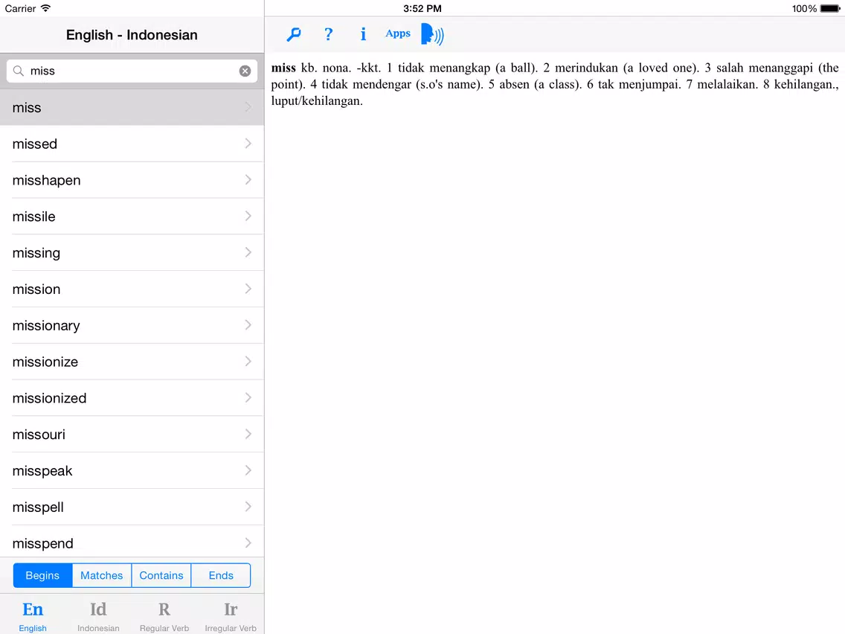Select the word missouri from list

coord(132,434)
